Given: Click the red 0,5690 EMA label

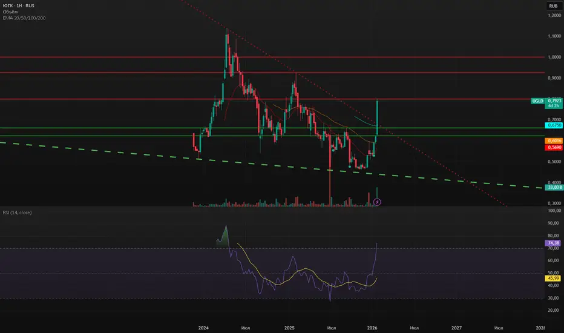Looking at the screenshot, I should coord(554,147).
